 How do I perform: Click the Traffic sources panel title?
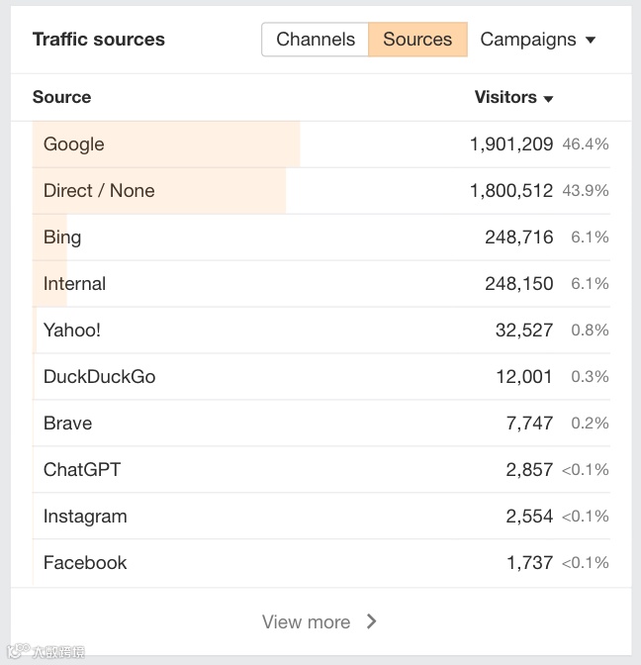[99, 40]
